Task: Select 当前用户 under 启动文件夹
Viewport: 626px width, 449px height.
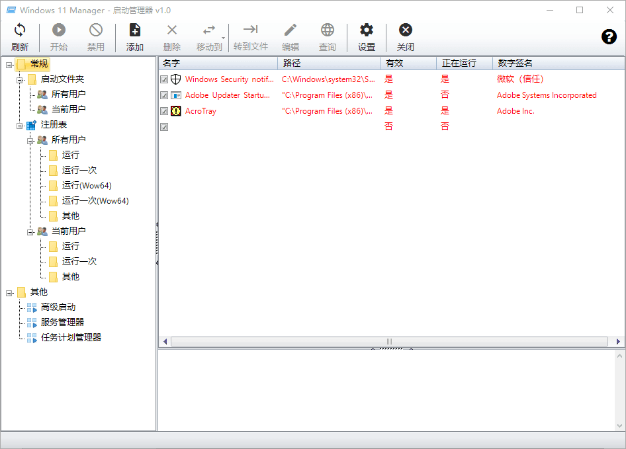Action: pyautogui.click(x=68, y=109)
